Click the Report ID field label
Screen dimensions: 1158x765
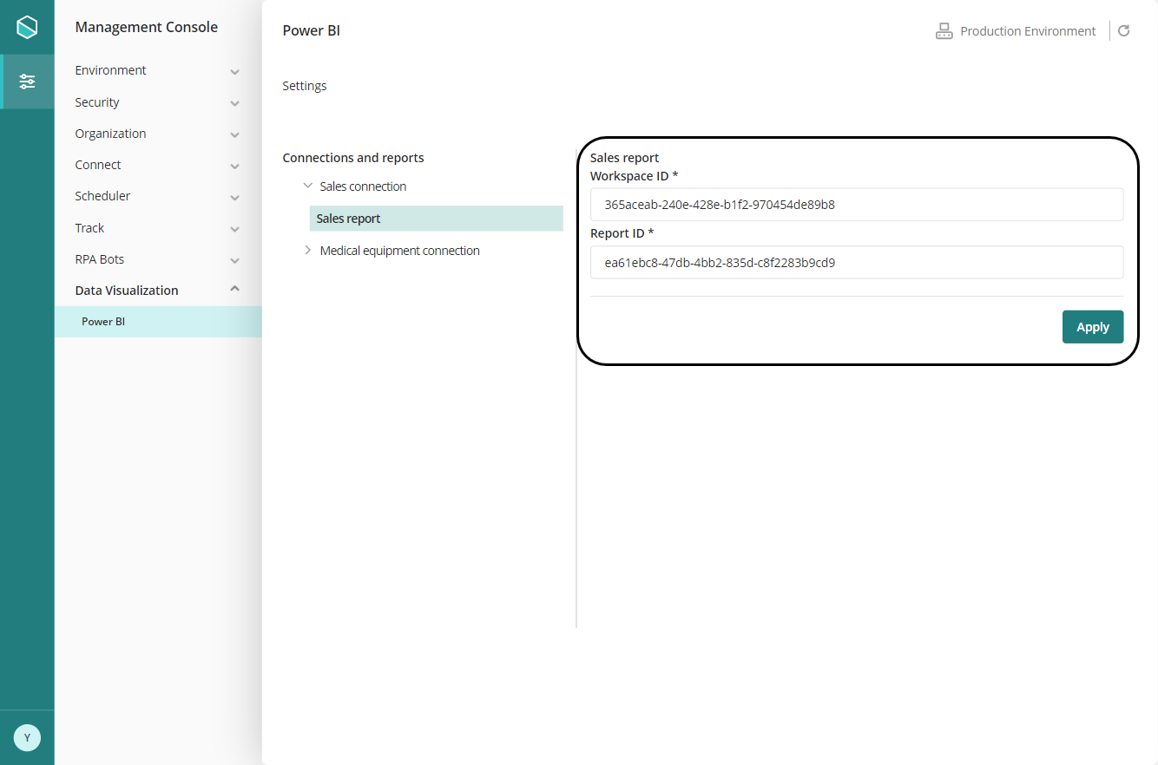click(622, 233)
